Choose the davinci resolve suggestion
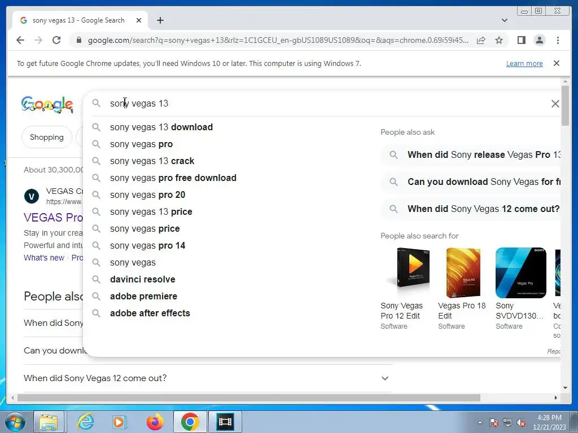This screenshot has width=578, height=433. pos(143,280)
